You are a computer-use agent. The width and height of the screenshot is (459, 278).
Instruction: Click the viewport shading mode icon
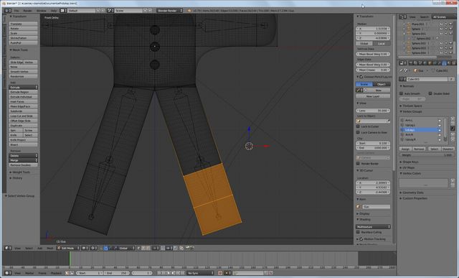85,248
